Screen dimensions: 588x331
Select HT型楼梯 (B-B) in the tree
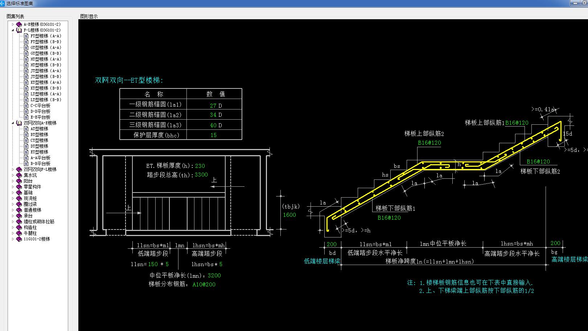(x=46, y=65)
